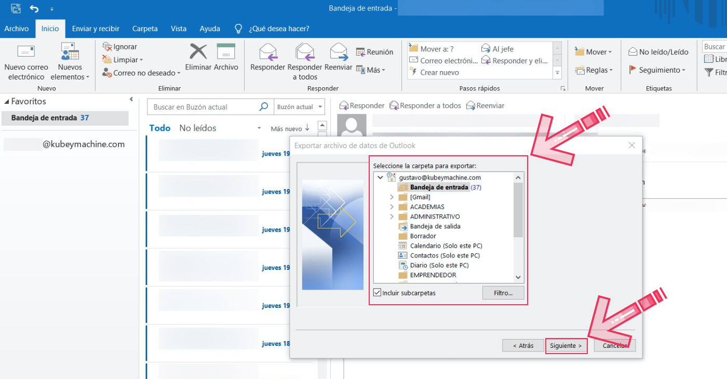Select the Borrador folder

(418, 236)
